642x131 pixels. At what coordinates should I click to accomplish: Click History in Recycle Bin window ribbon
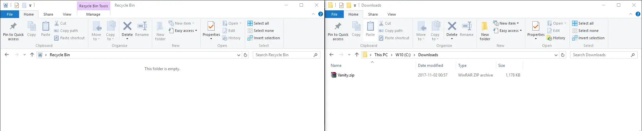pos(231,38)
